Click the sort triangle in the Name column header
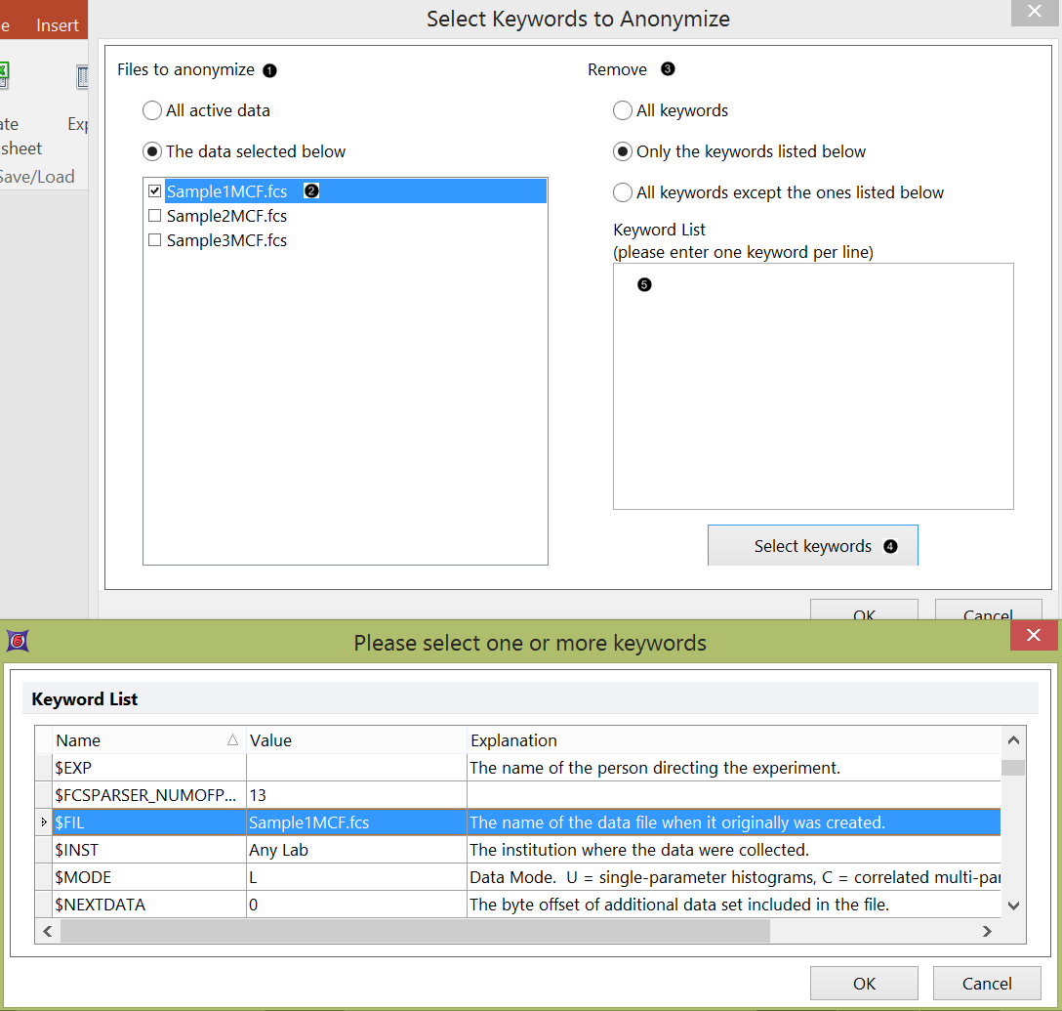 (232, 740)
